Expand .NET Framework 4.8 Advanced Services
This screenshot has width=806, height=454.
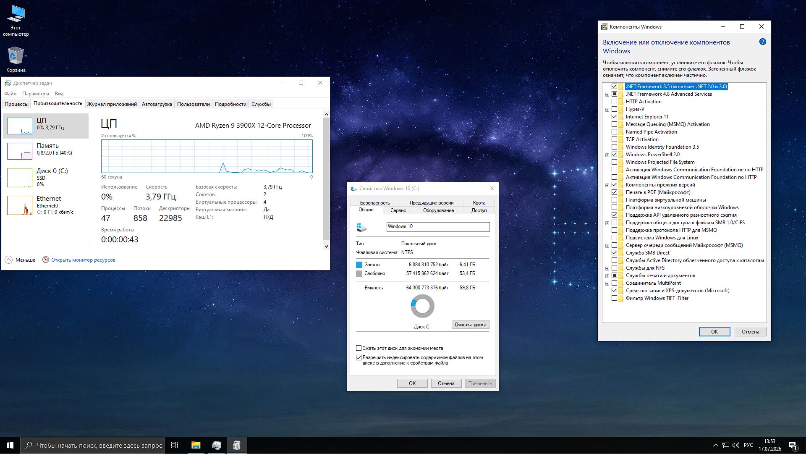[x=607, y=94]
